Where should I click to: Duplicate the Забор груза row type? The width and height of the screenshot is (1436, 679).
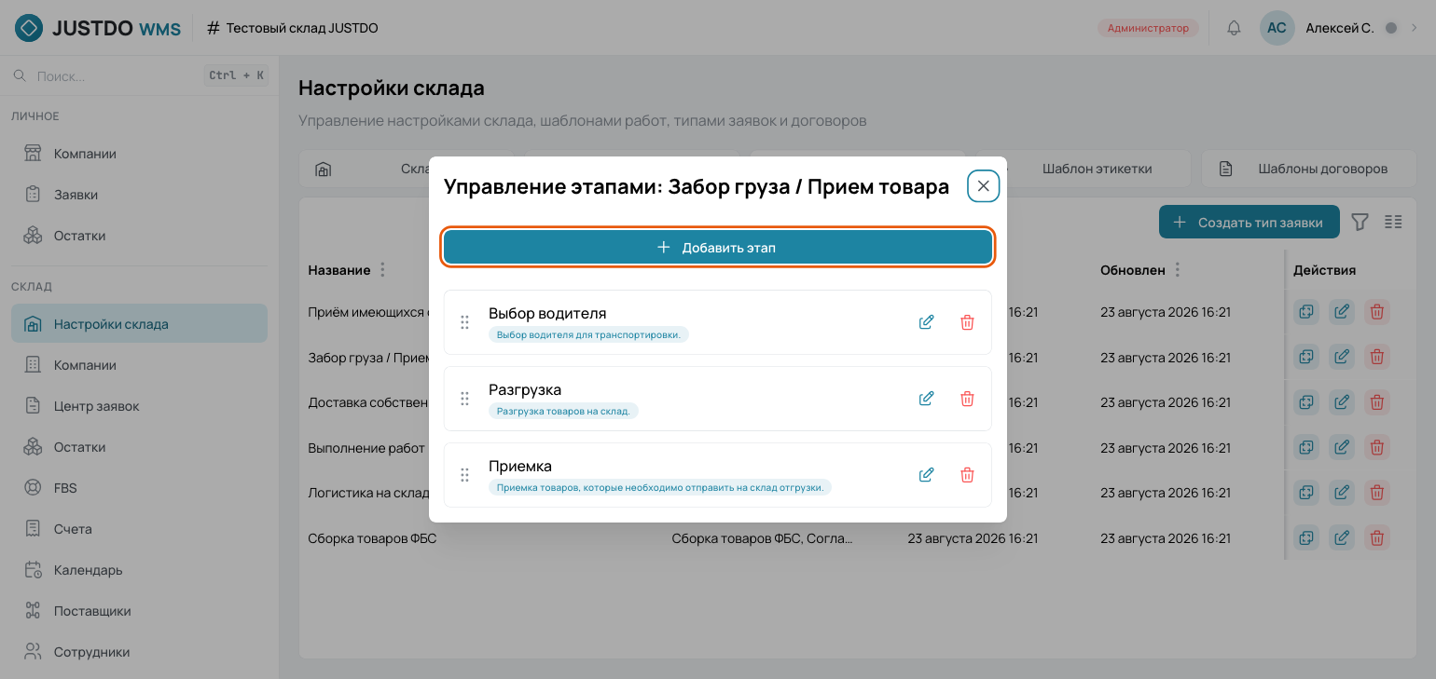(1306, 357)
